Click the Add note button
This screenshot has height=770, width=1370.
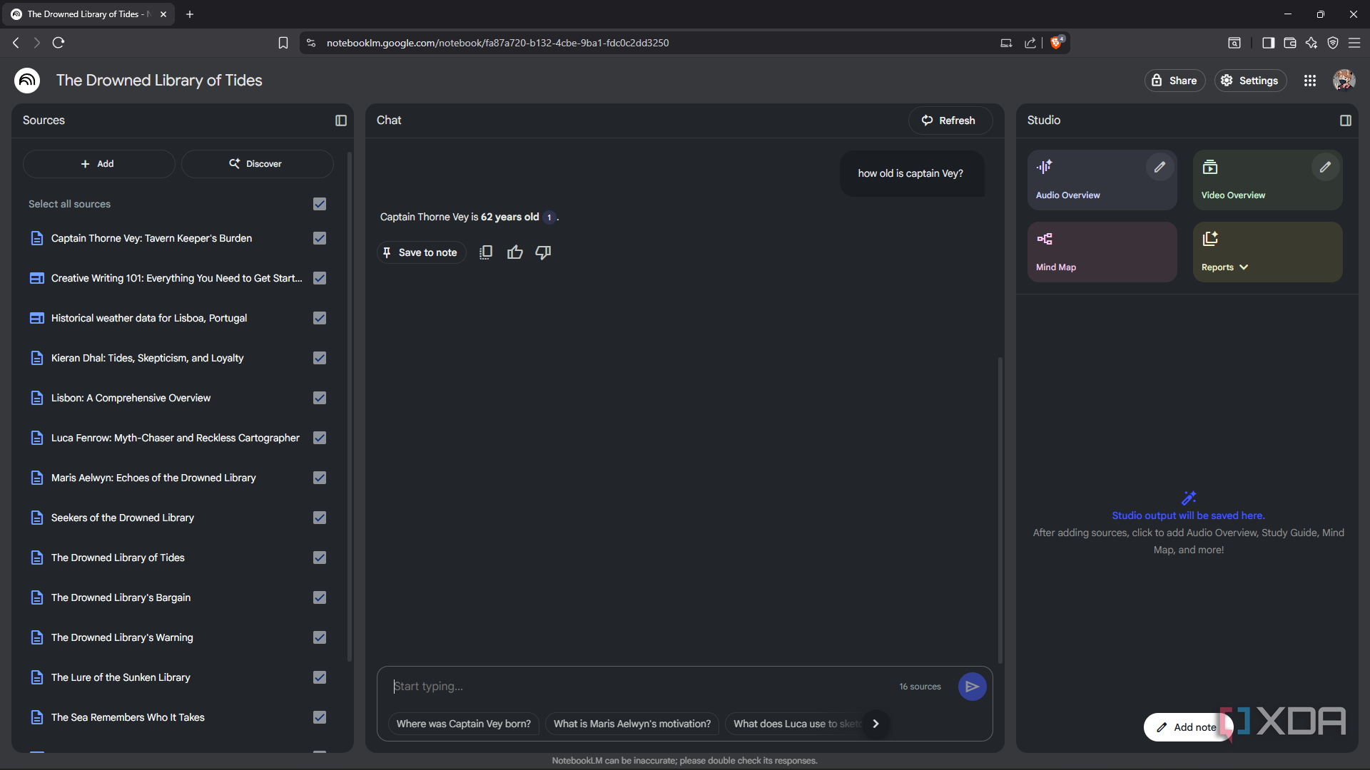tap(1187, 727)
